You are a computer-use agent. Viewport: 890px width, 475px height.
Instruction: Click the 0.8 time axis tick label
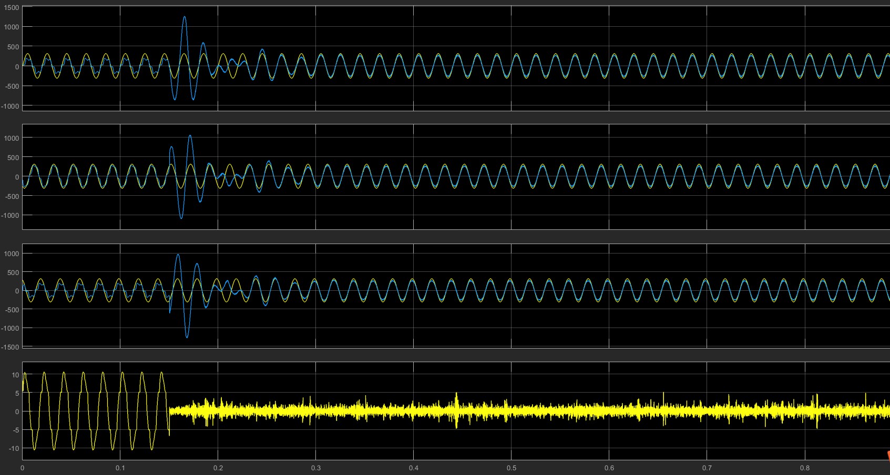pos(805,468)
